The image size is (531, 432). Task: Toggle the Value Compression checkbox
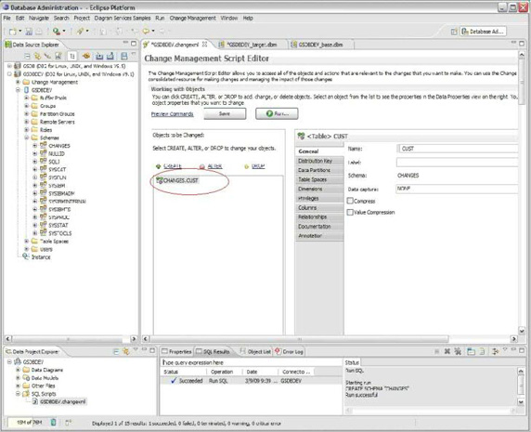click(x=350, y=213)
